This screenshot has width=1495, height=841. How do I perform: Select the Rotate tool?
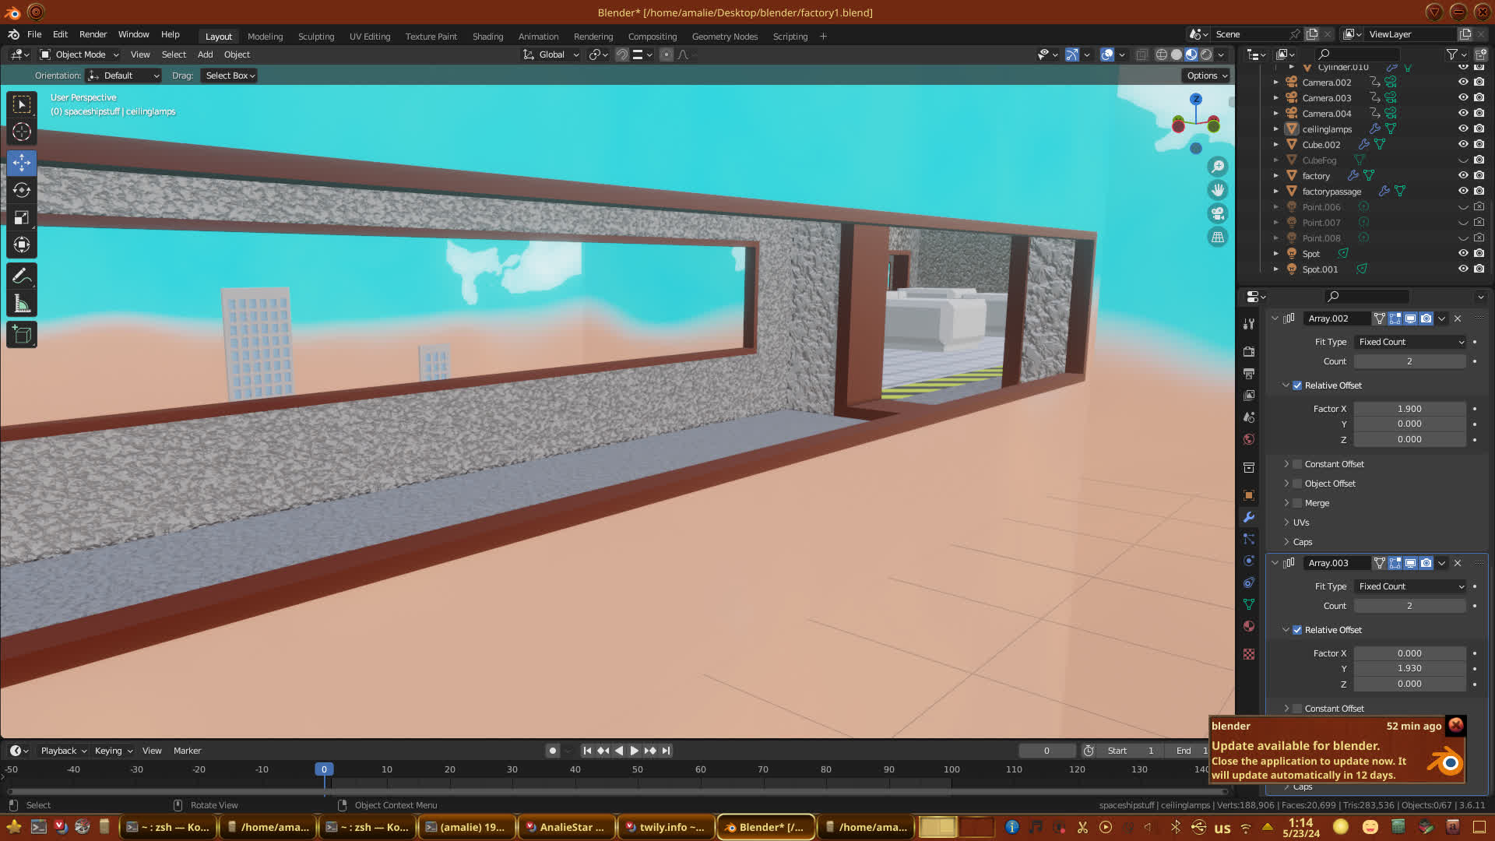click(x=22, y=190)
